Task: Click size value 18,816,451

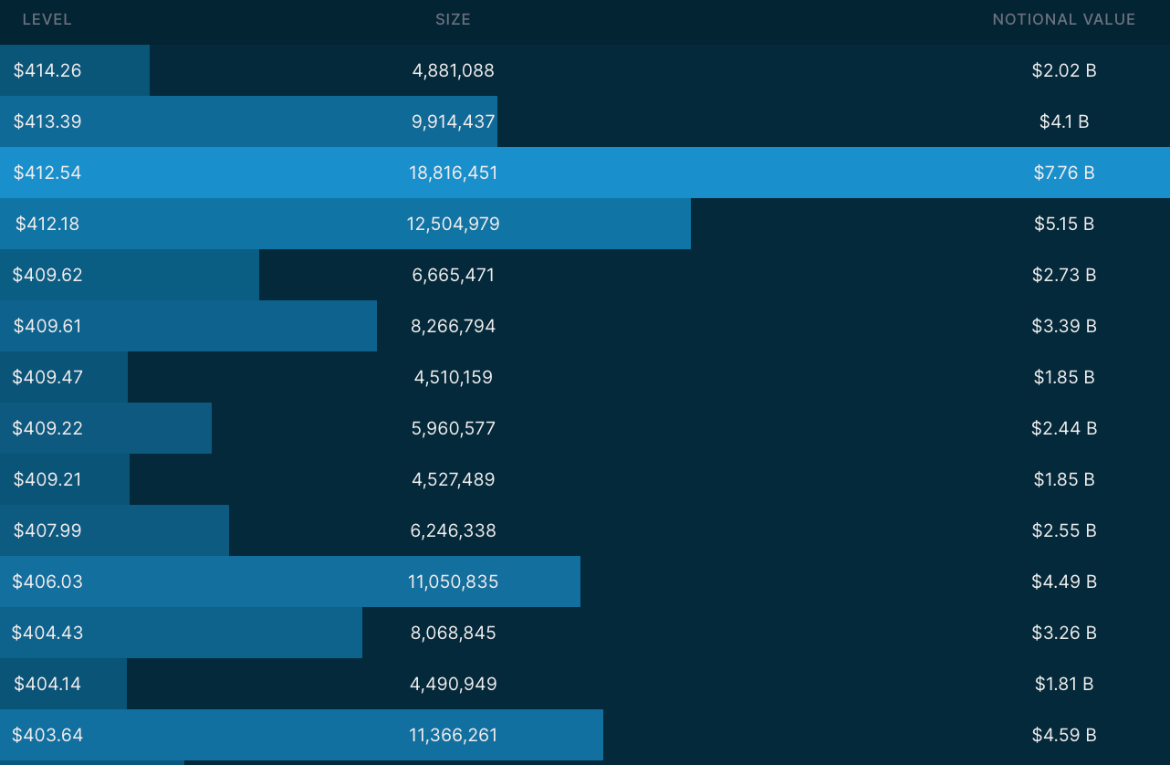Action: 454,173
